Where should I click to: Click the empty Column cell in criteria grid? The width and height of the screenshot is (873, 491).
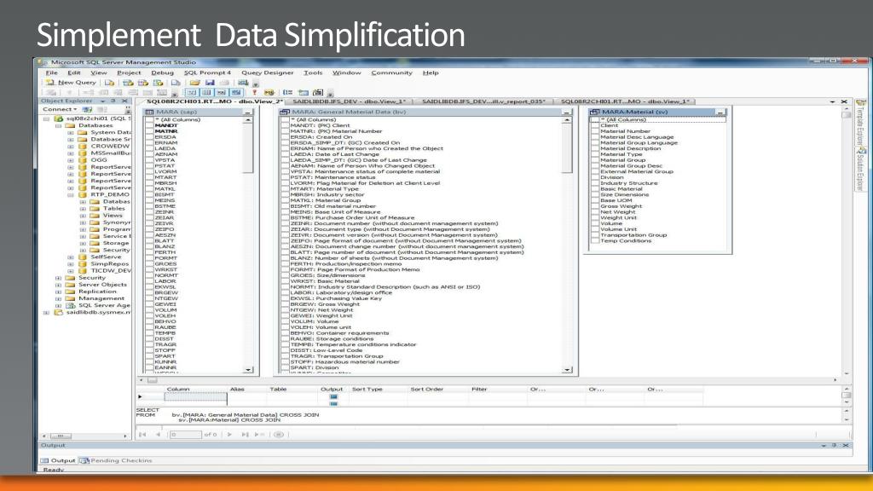click(195, 397)
